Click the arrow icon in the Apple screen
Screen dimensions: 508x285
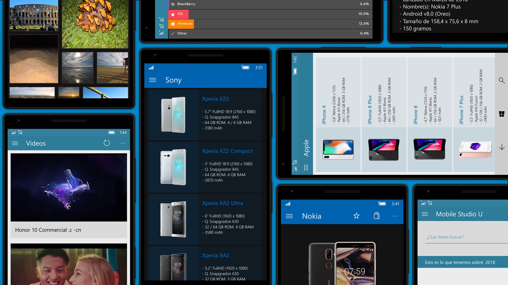click(x=502, y=147)
